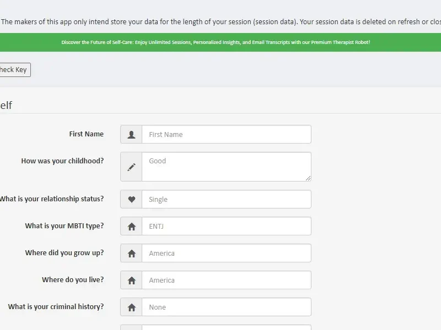
Task: Select the criminal history field showing None
Action: pyautogui.click(x=226, y=307)
